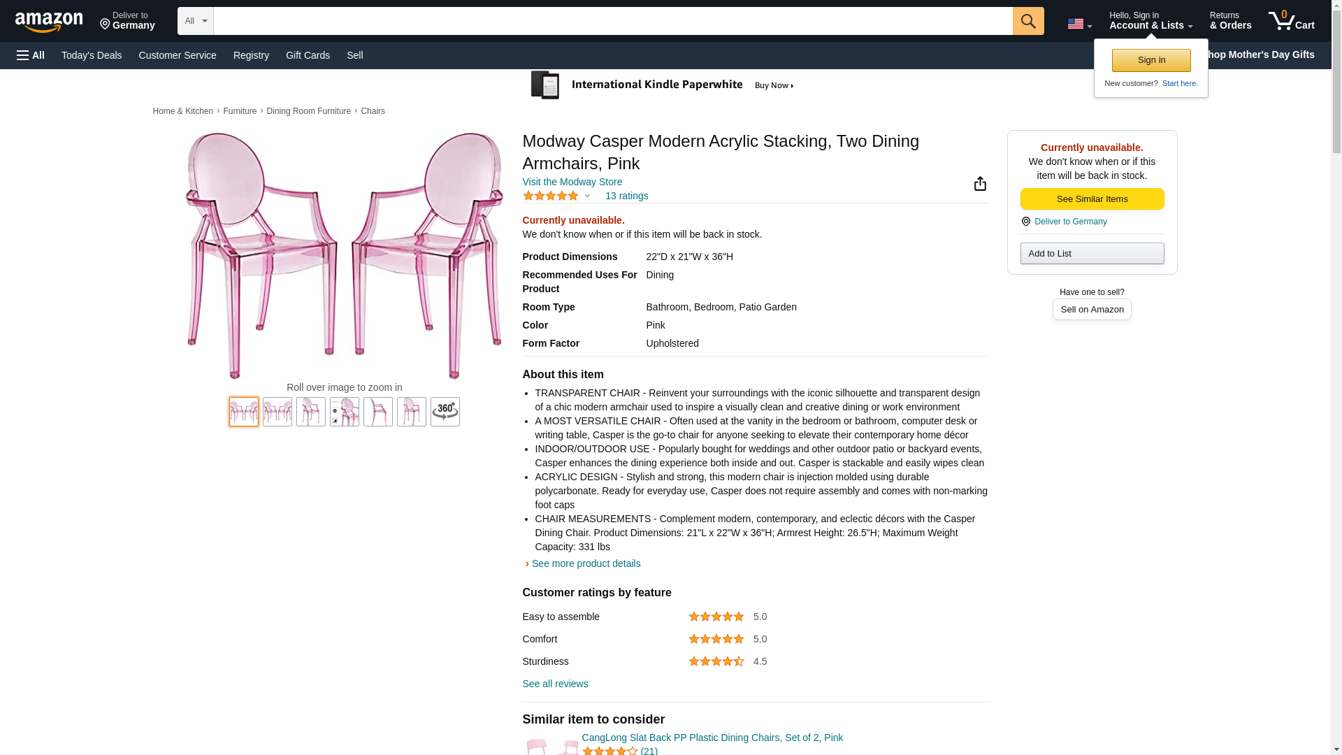Click the See Similar Items button

pos(1092,199)
